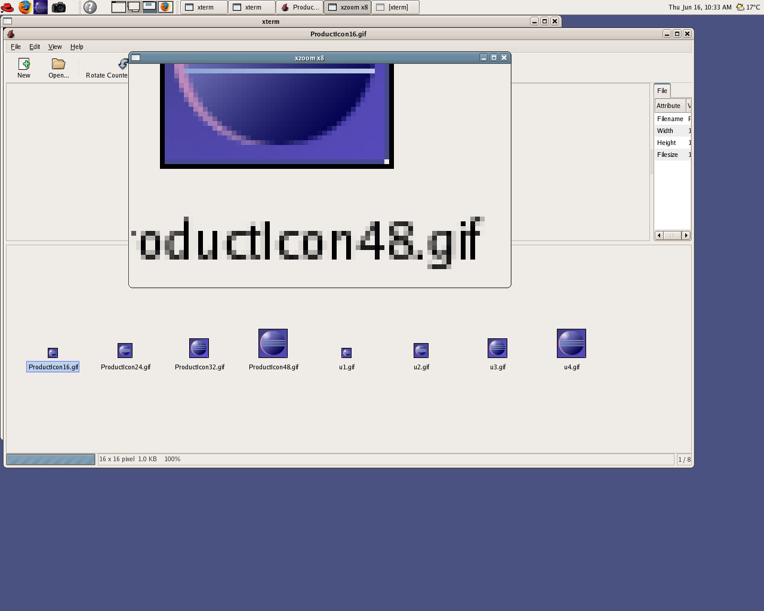
Task: Open the File menu
Action: [16, 47]
